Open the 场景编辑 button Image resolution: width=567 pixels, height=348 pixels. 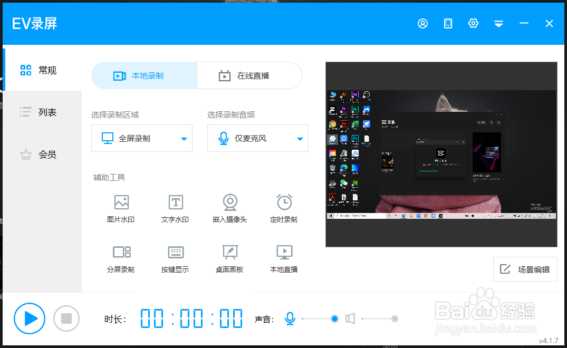[x=525, y=269]
